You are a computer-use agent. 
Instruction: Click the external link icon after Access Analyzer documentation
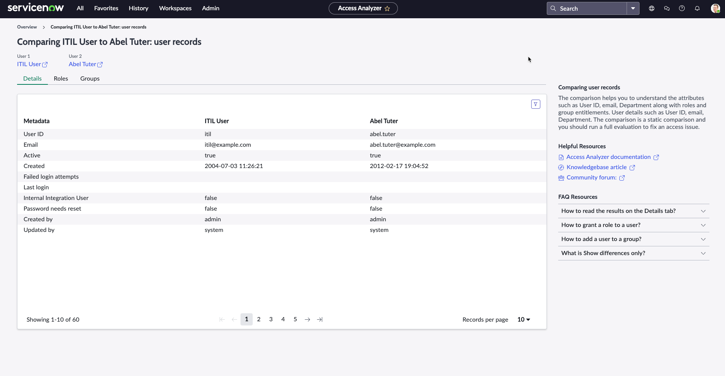pyautogui.click(x=656, y=157)
